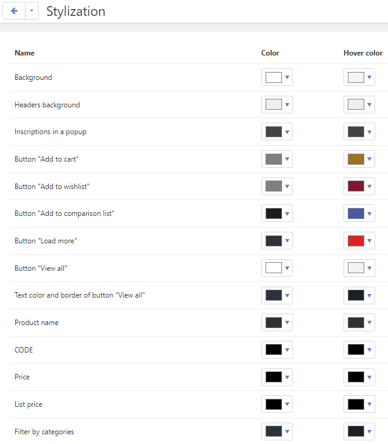This screenshot has width=388, height=444.
Task: Open Product name hover color arrow
Action: click(369, 323)
